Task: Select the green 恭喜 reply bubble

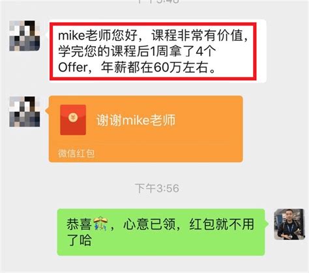Action: pos(161,232)
